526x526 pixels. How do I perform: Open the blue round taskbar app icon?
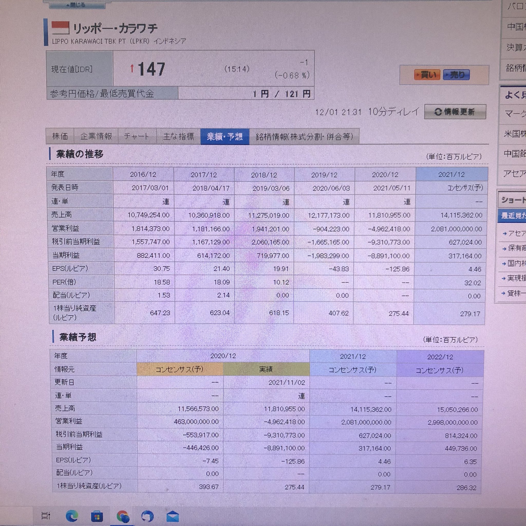tap(148, 516)
